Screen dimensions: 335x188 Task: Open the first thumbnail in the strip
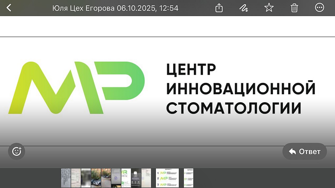point(66,178)
